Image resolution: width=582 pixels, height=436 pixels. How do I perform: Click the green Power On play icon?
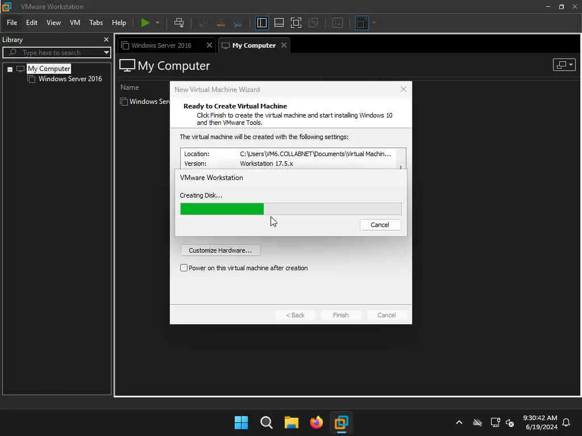145,23
